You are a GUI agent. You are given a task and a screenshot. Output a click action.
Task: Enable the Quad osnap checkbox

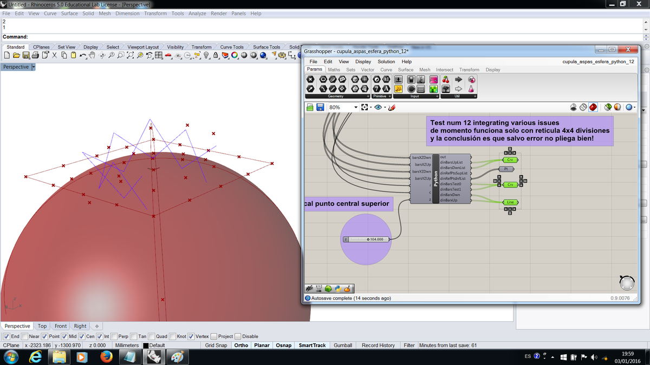[152, 336]
